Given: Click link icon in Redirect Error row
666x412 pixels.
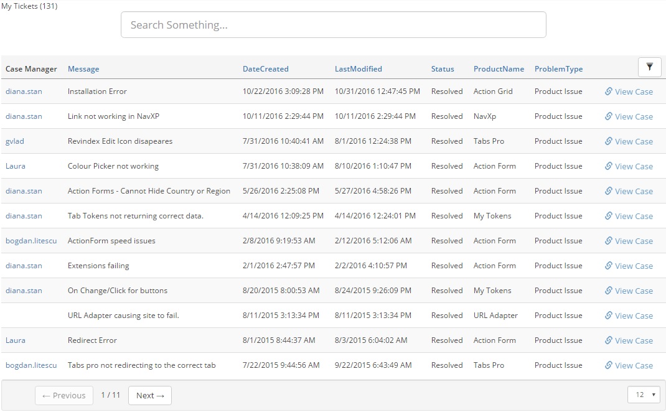Looking at the screenshot, I should pos(609,340).
